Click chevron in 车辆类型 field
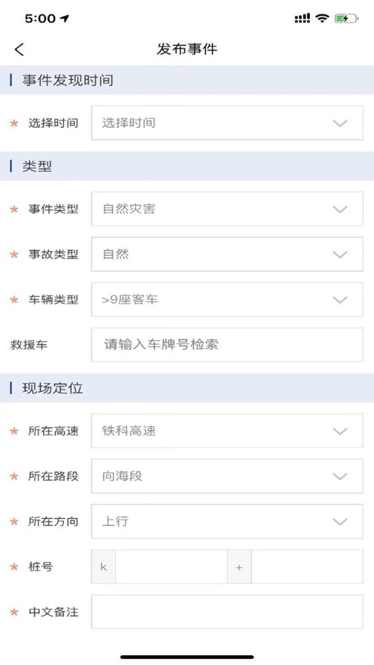The image size is (374, 665). point(340,300)
